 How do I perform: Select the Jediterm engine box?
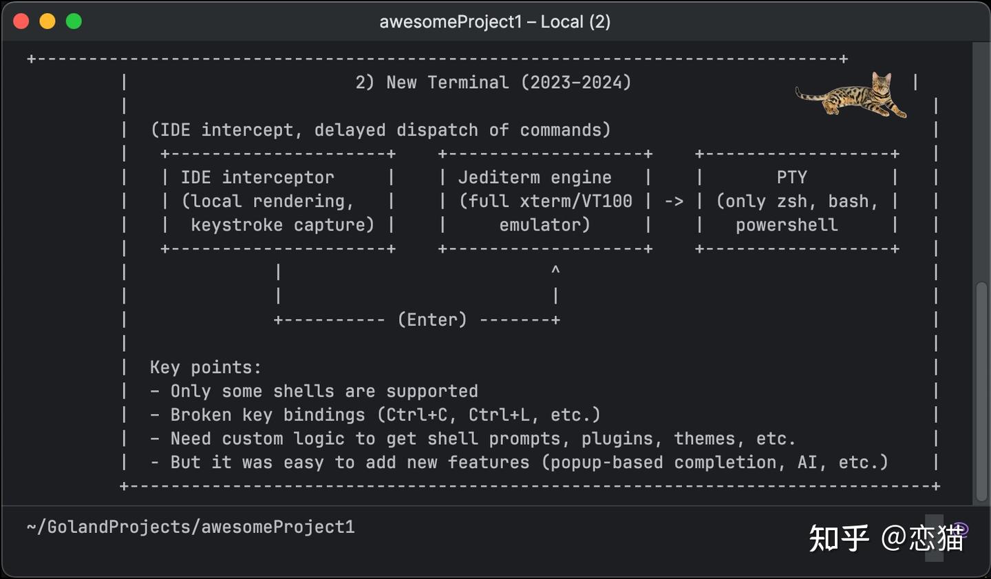click(x=544, y=200)
